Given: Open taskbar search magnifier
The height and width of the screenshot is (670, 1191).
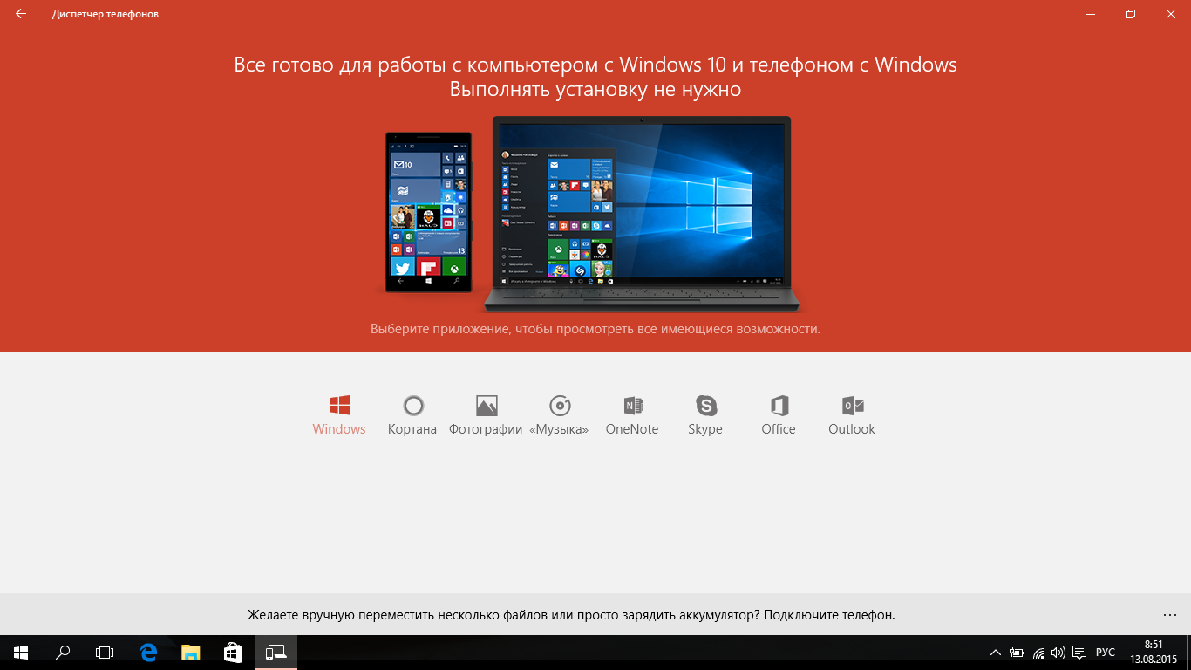Looking at the screenshot, I should click(x=63, y=652).
